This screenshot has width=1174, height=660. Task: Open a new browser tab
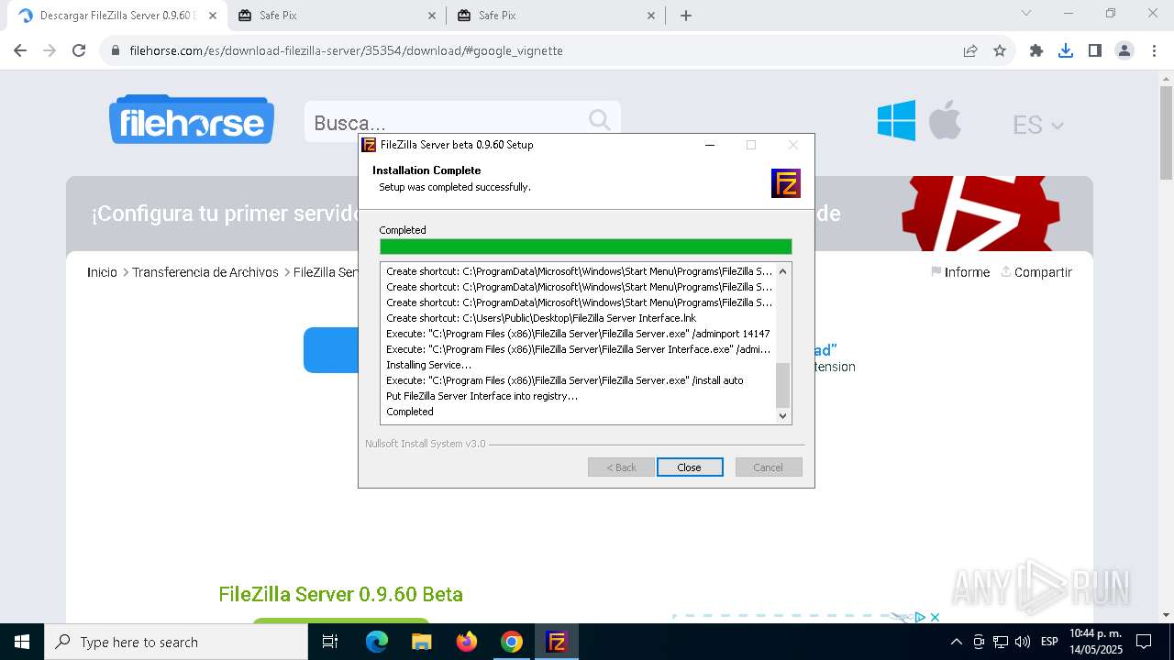click(x=686, y=16)
